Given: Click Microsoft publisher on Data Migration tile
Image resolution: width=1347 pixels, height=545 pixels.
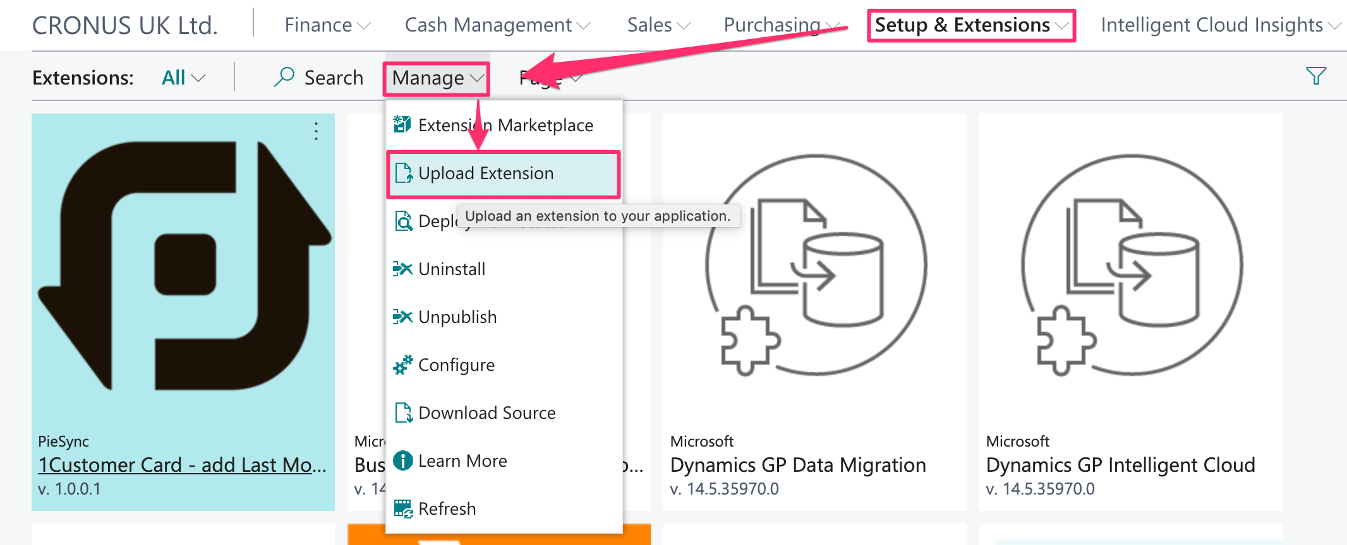Looking at the screenshot, I should [x=702, y=441].
